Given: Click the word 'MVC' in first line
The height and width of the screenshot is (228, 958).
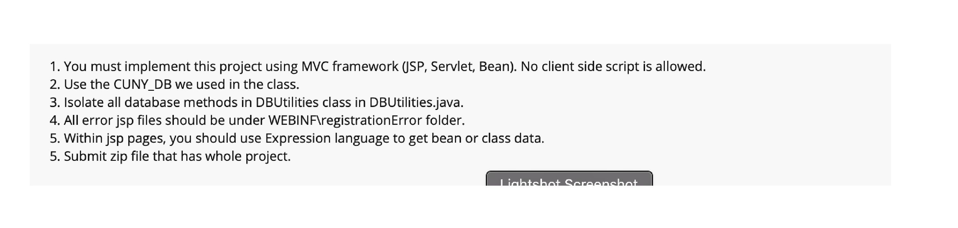Looking at the screenshot, I should pos(315,67).
